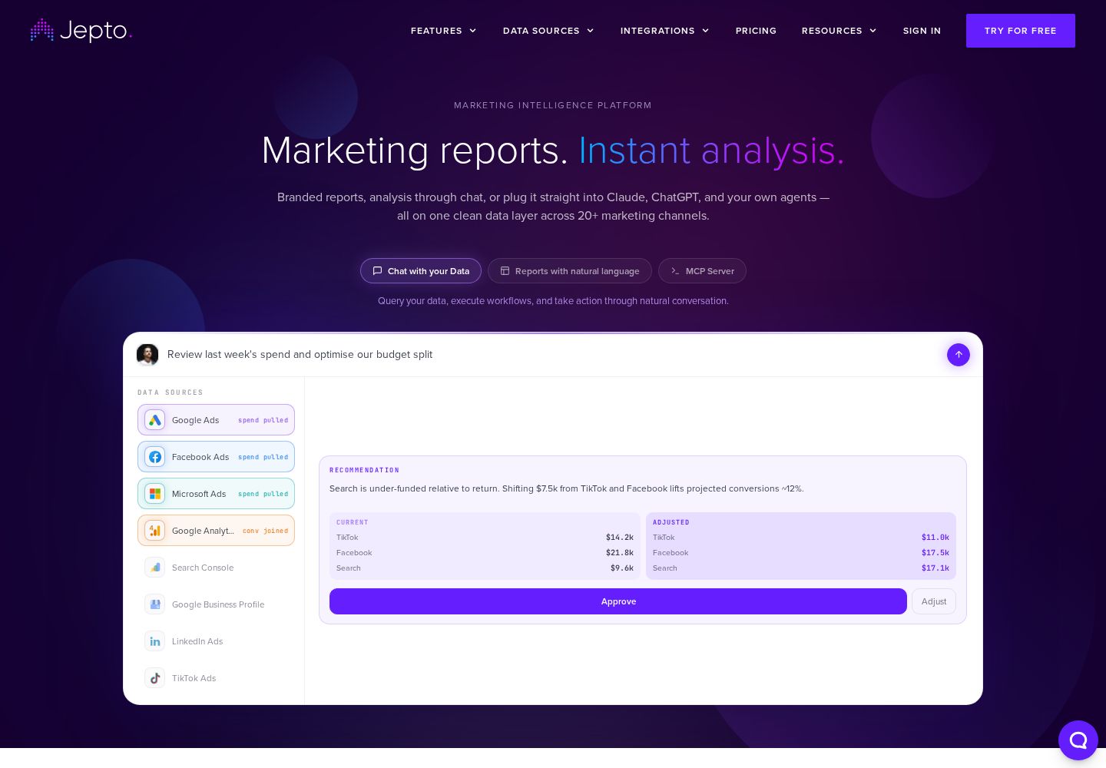Expand the Data Sources menu chevron
Viewport: 1106px width, 768px height.
click(x=591, y=31)
